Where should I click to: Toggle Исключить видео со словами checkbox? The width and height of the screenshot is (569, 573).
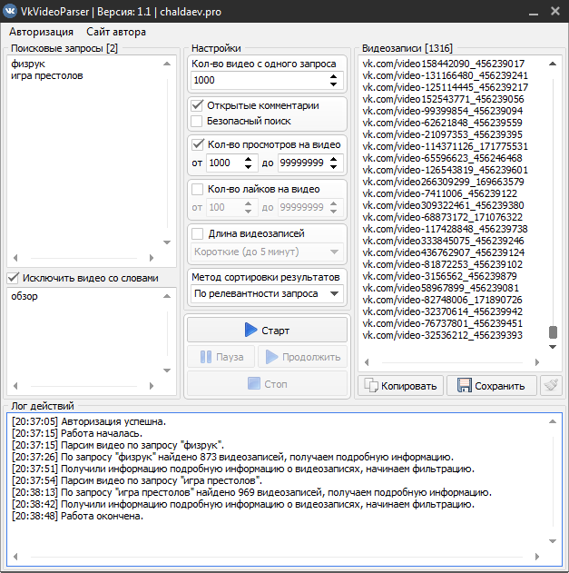13,278
